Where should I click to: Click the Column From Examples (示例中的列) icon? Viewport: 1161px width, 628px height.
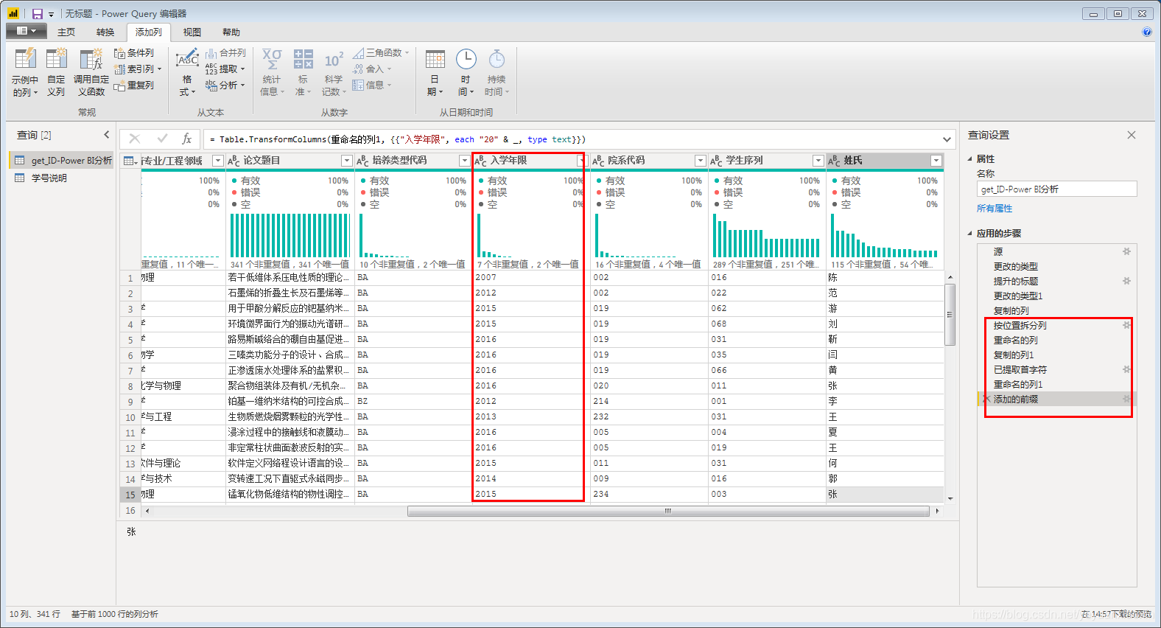coord(25,59)
